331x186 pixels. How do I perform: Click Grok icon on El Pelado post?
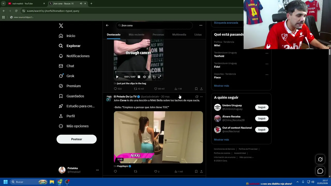[197, 97]
